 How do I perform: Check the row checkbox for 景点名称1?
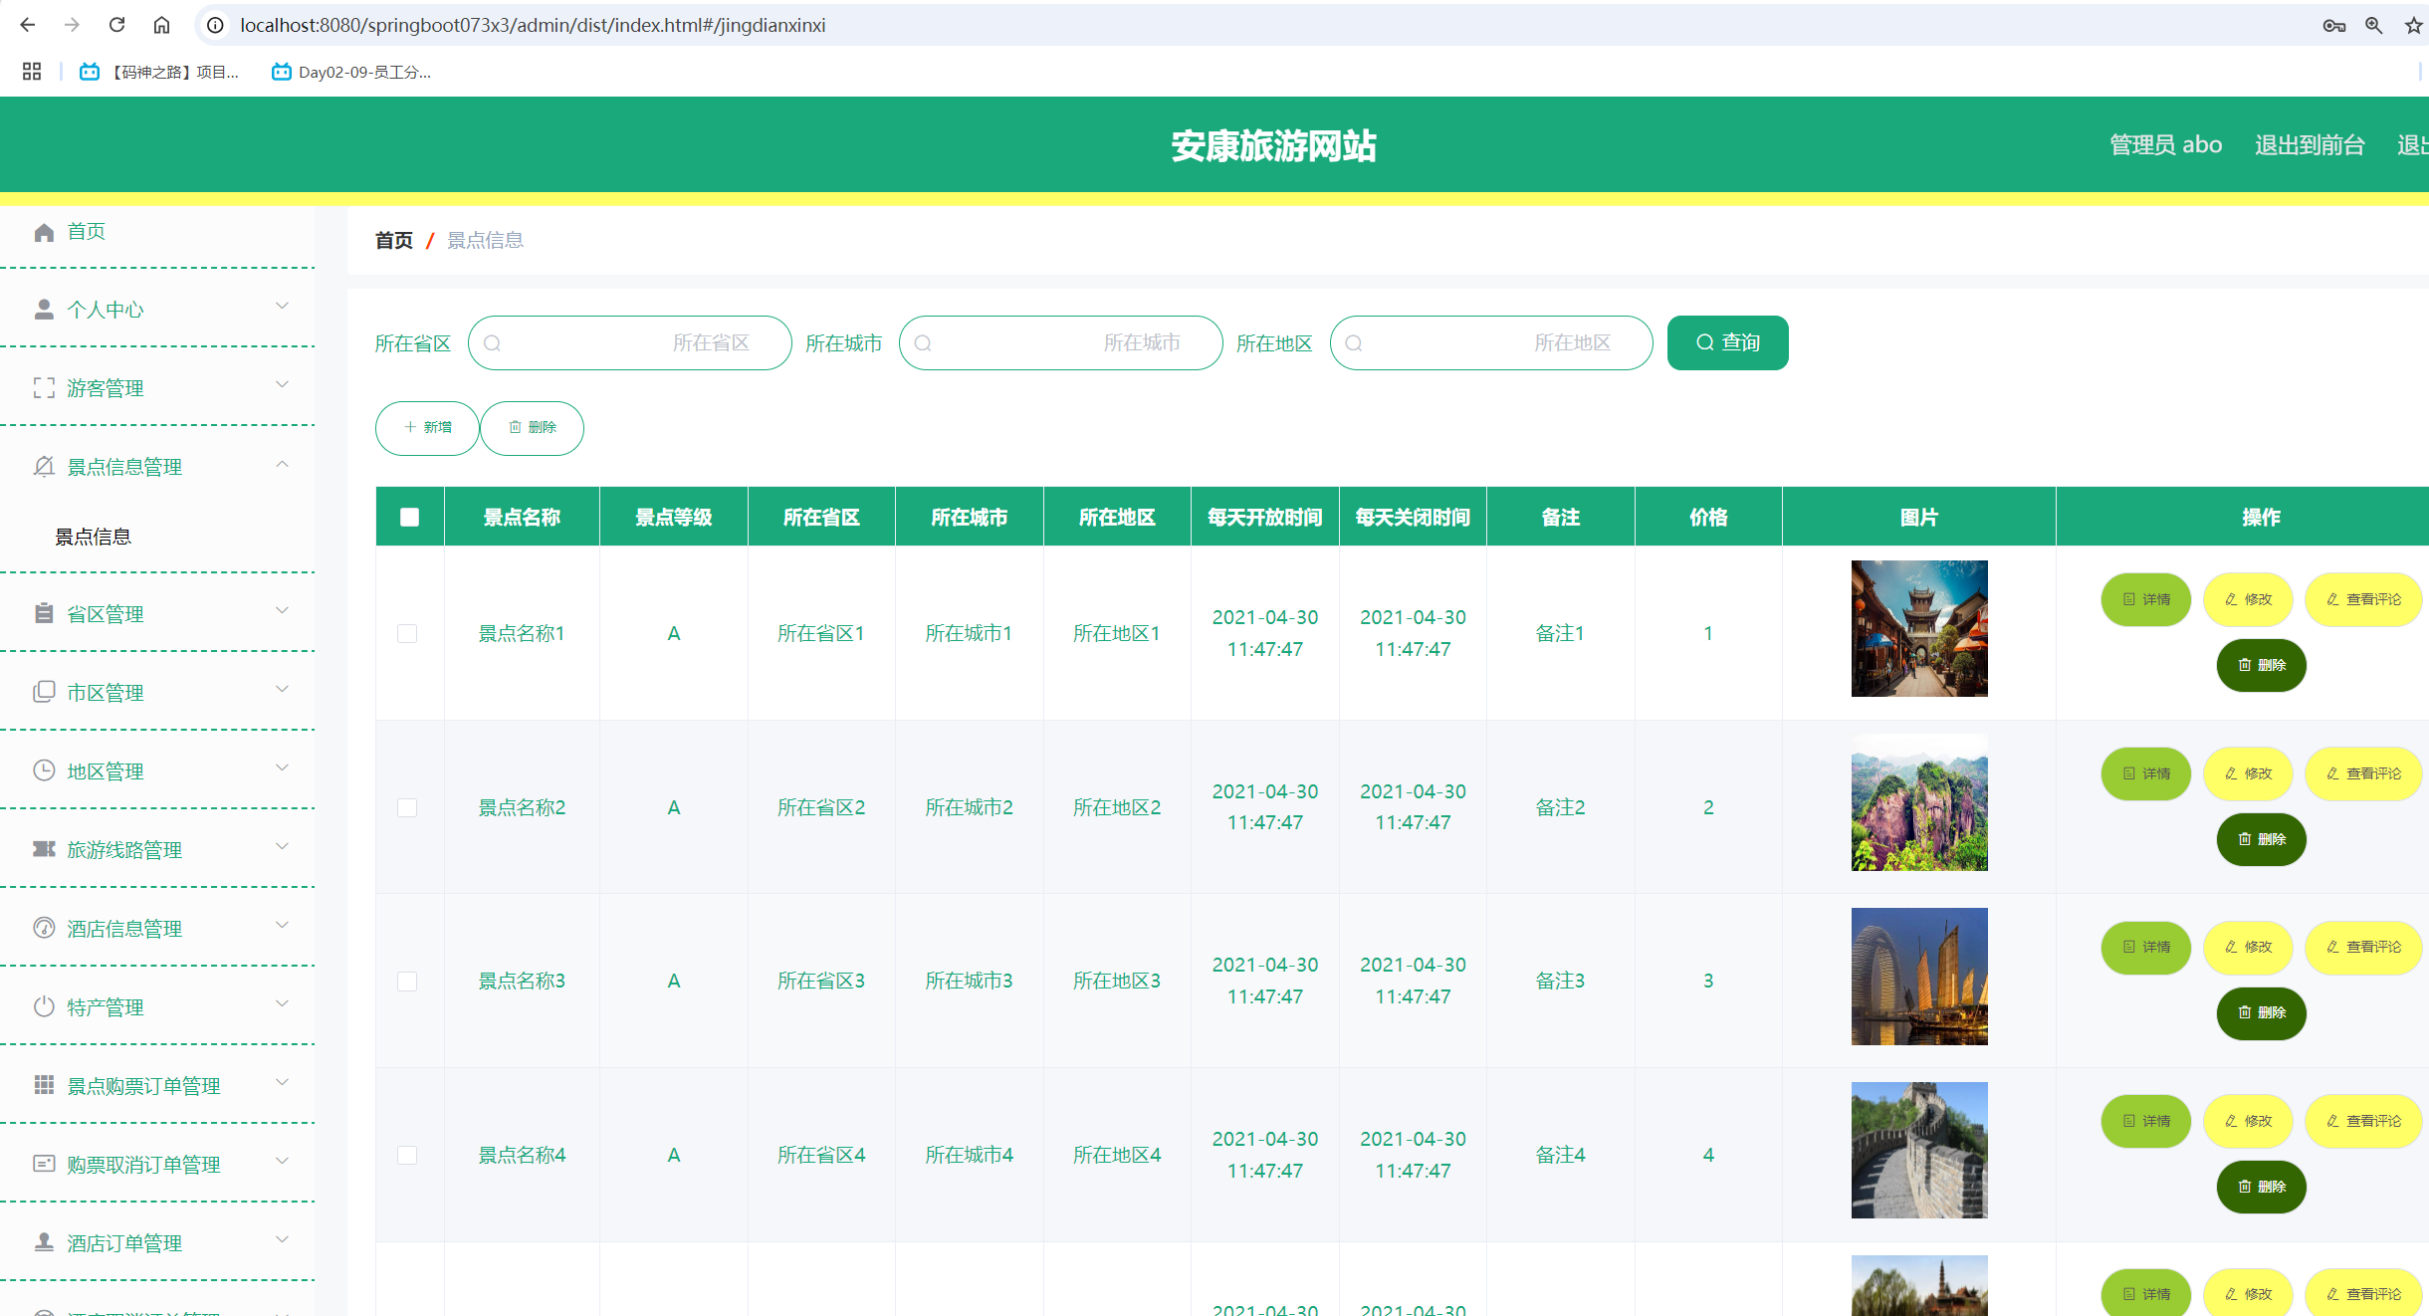tap(408, 633)
